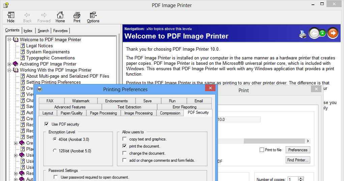Click the Forward toolbar icon
The image size is (344, 181).
point(44,15)
